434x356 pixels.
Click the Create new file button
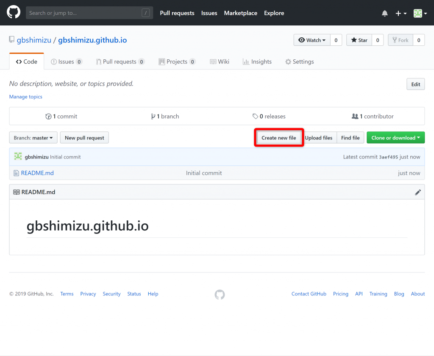click(x=278, y=137)
